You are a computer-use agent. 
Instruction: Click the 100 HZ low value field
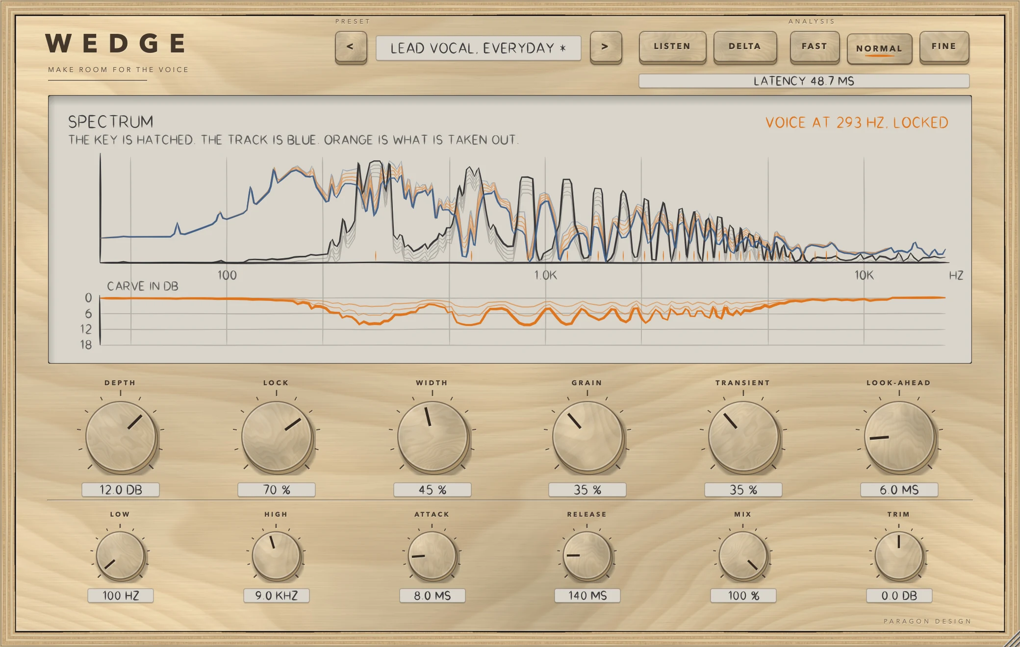click(121, 596)
